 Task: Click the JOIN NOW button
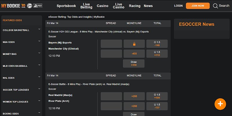(x=198, y=6)
